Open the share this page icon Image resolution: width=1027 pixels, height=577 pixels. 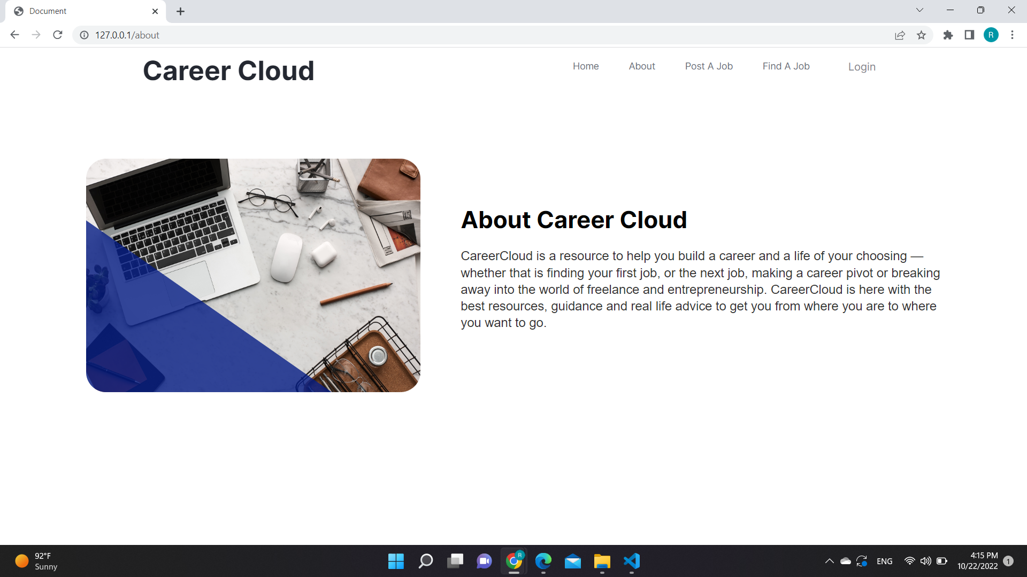tap(900, 35)
